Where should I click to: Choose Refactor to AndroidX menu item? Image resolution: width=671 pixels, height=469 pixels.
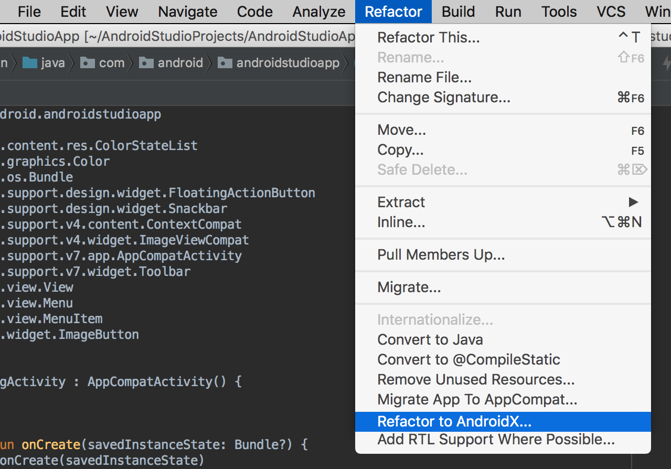(x=454, y=421)
